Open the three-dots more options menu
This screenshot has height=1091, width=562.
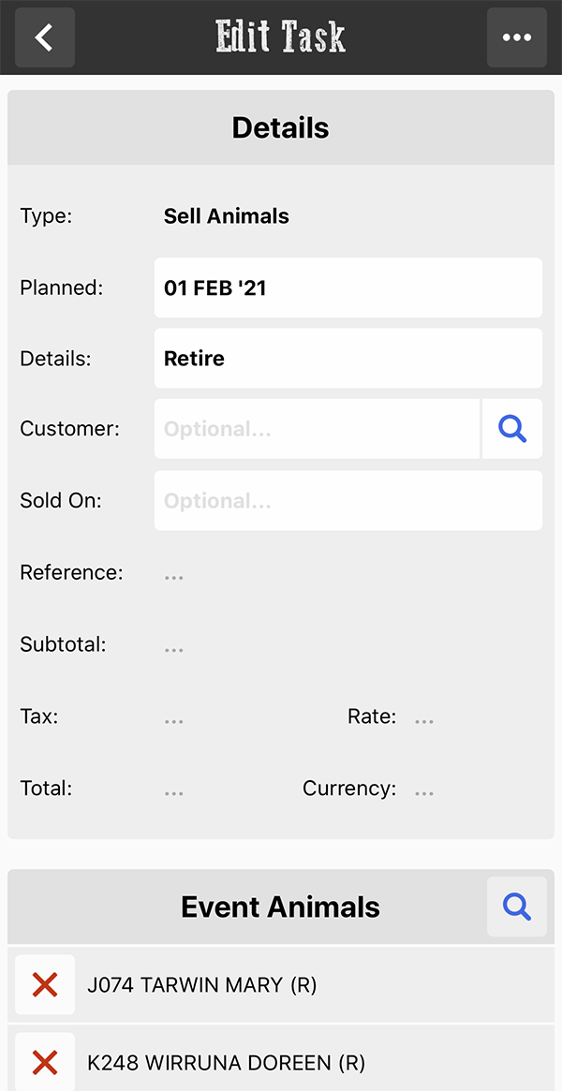tap(517, 37)
